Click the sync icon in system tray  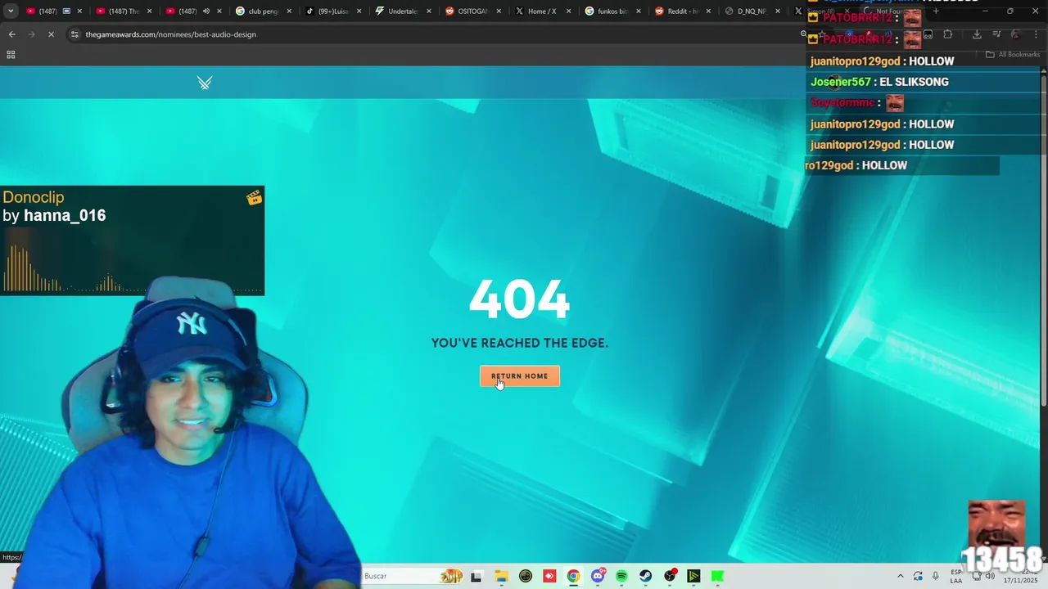coord(918,576)
